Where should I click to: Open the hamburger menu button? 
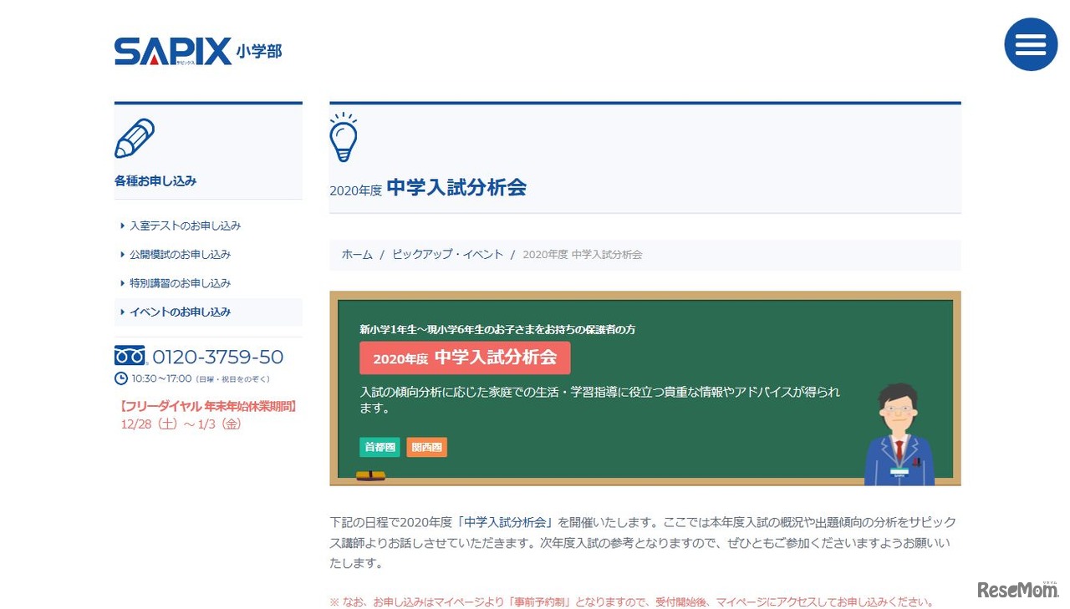tap(1031, 44)
